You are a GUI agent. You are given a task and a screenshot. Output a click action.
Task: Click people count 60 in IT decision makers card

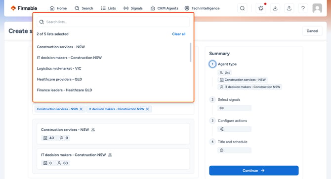[x=63, y=163]
